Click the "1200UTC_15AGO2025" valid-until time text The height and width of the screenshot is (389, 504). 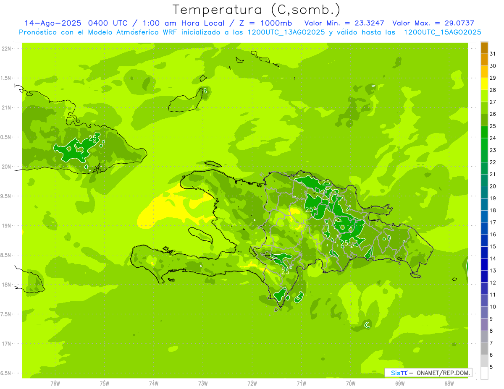coord(442,32)
